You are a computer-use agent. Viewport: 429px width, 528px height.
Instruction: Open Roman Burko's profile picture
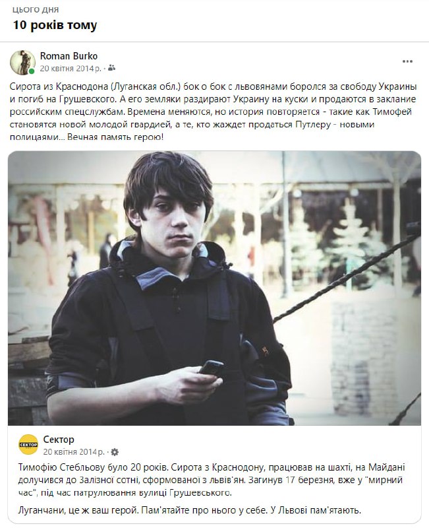pyautogui.click(x=22, y=62)
